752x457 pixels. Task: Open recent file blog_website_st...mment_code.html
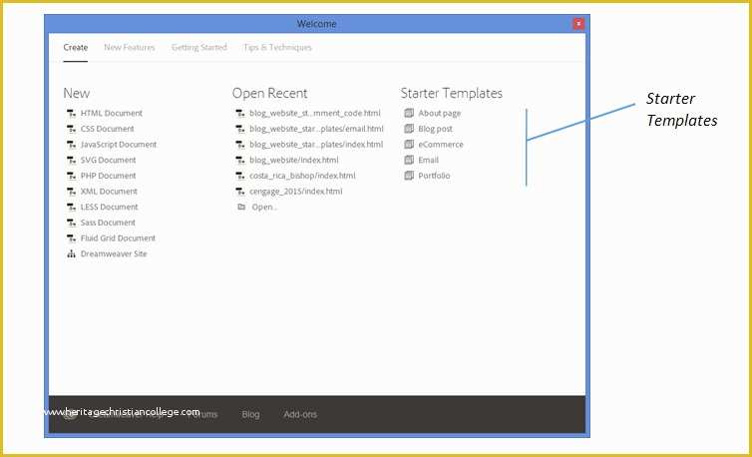pos(314,114)
